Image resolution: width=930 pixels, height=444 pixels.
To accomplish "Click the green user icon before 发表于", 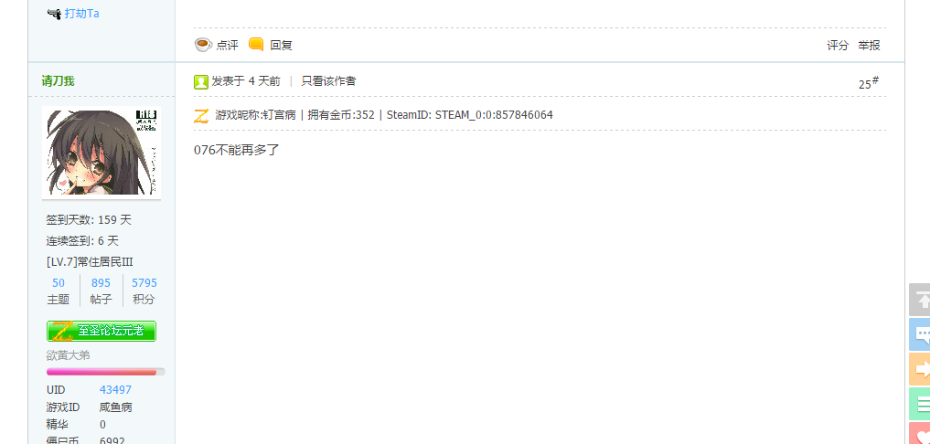I will click(x=201, y=82).
